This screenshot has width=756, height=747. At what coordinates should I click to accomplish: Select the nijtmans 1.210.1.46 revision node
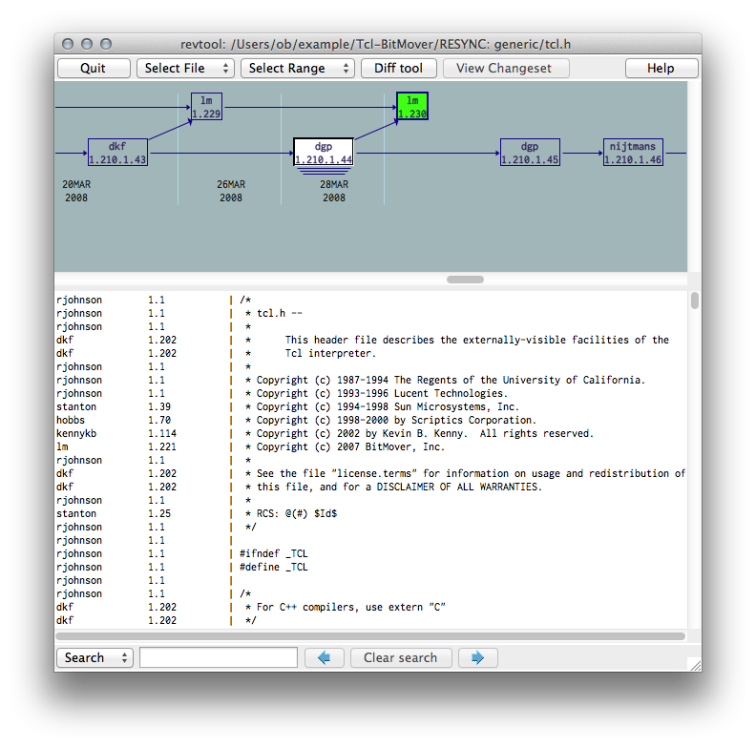633,153
